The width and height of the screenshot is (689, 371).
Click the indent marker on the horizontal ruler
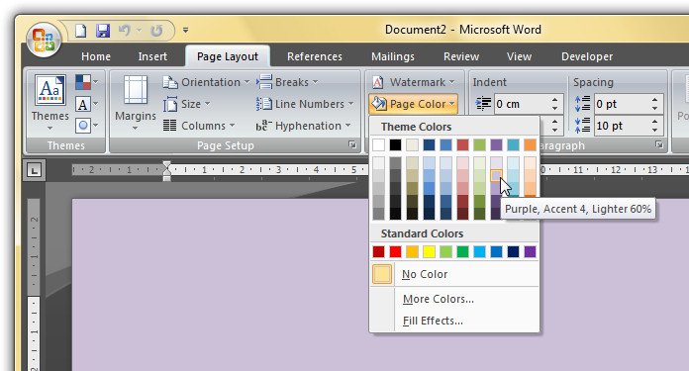tap(167, 170)
